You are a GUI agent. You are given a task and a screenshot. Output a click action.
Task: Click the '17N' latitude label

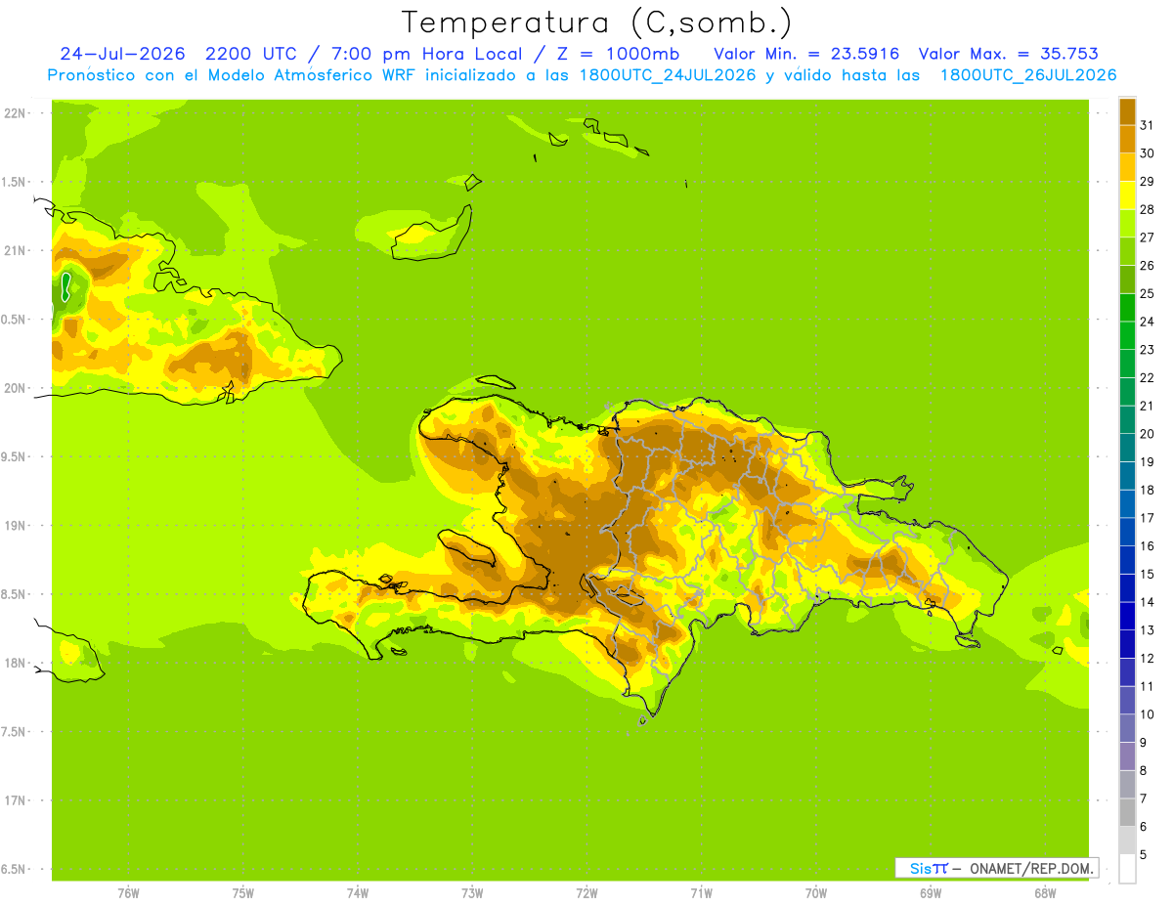(16, 800)
